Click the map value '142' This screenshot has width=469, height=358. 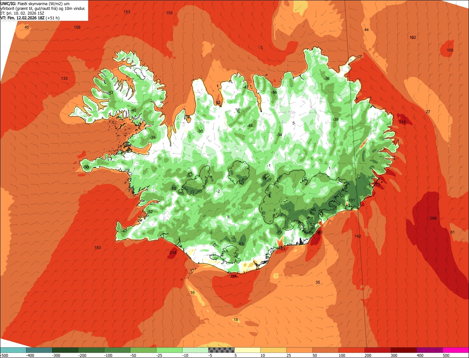(358, 236)
